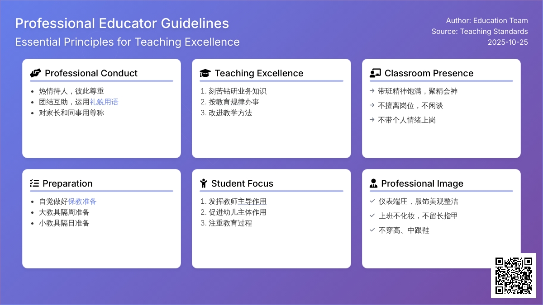Click the arrow before 不擅离岗位
Viewport: 543px width, 305px height.
coord(372,105)
